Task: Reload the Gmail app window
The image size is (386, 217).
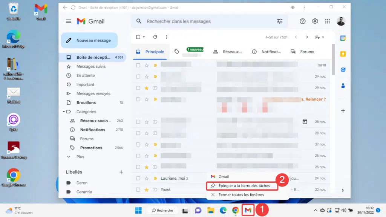Action: click(74, 8)
